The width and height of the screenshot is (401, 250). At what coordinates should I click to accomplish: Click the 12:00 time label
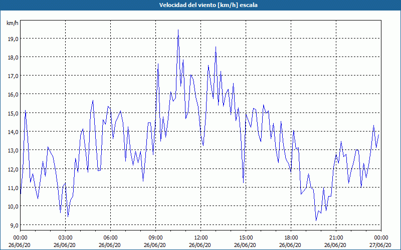(201, 238)
